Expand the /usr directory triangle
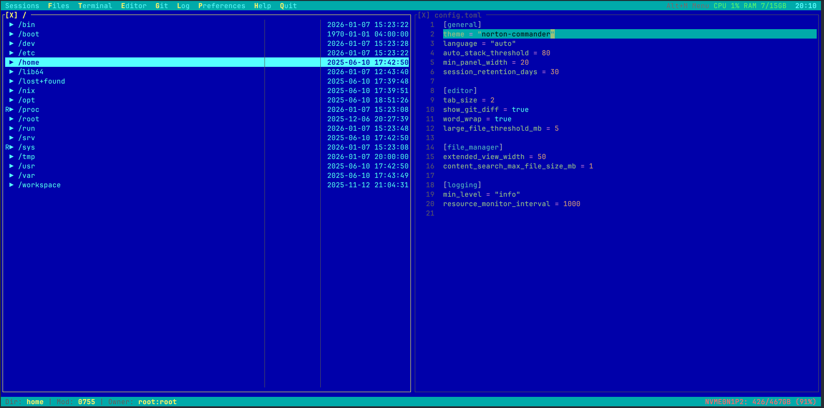This screenshot has height=408, width=824. (12, 166)
